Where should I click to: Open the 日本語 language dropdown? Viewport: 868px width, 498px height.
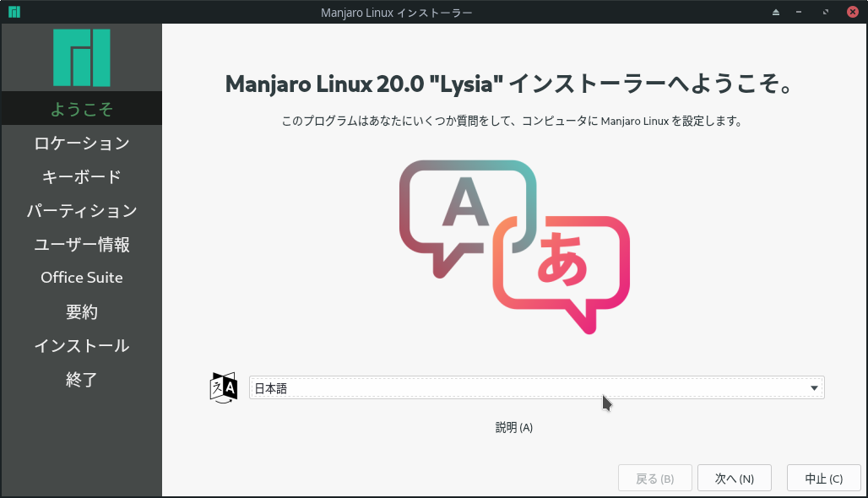click(x=536, y=387)
